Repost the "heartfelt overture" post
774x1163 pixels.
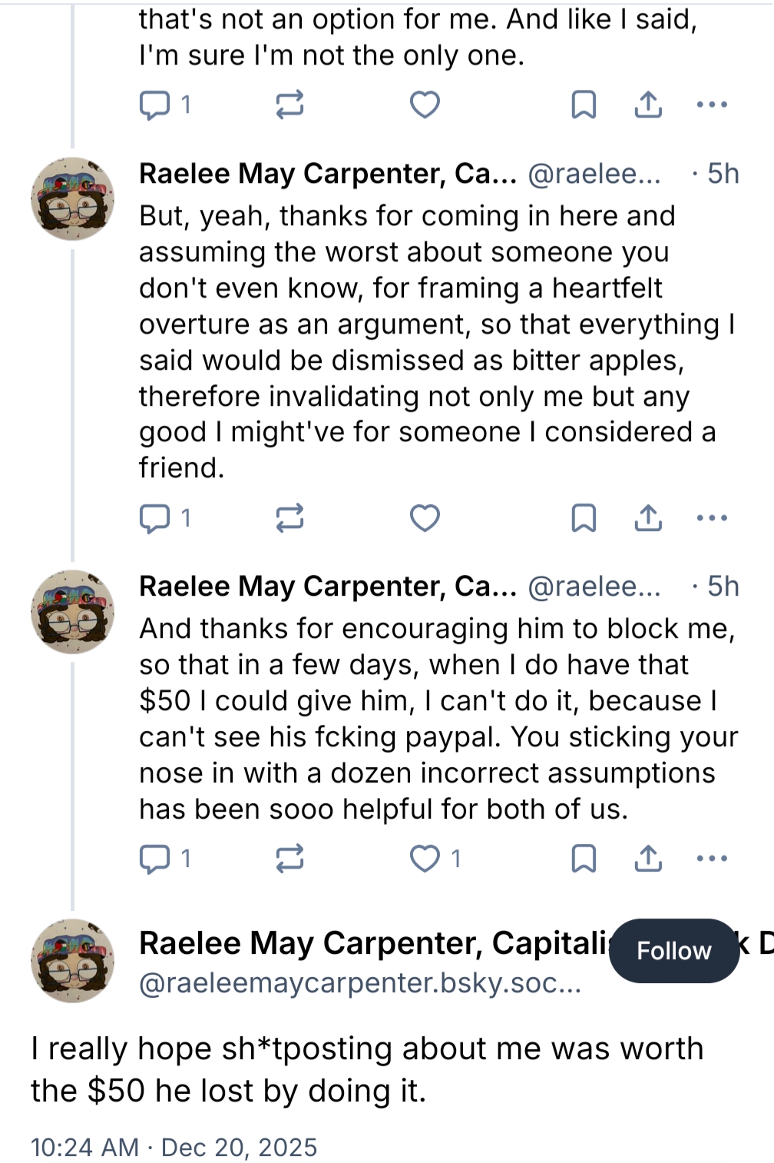pyautogui.click(x=289, y=517)
